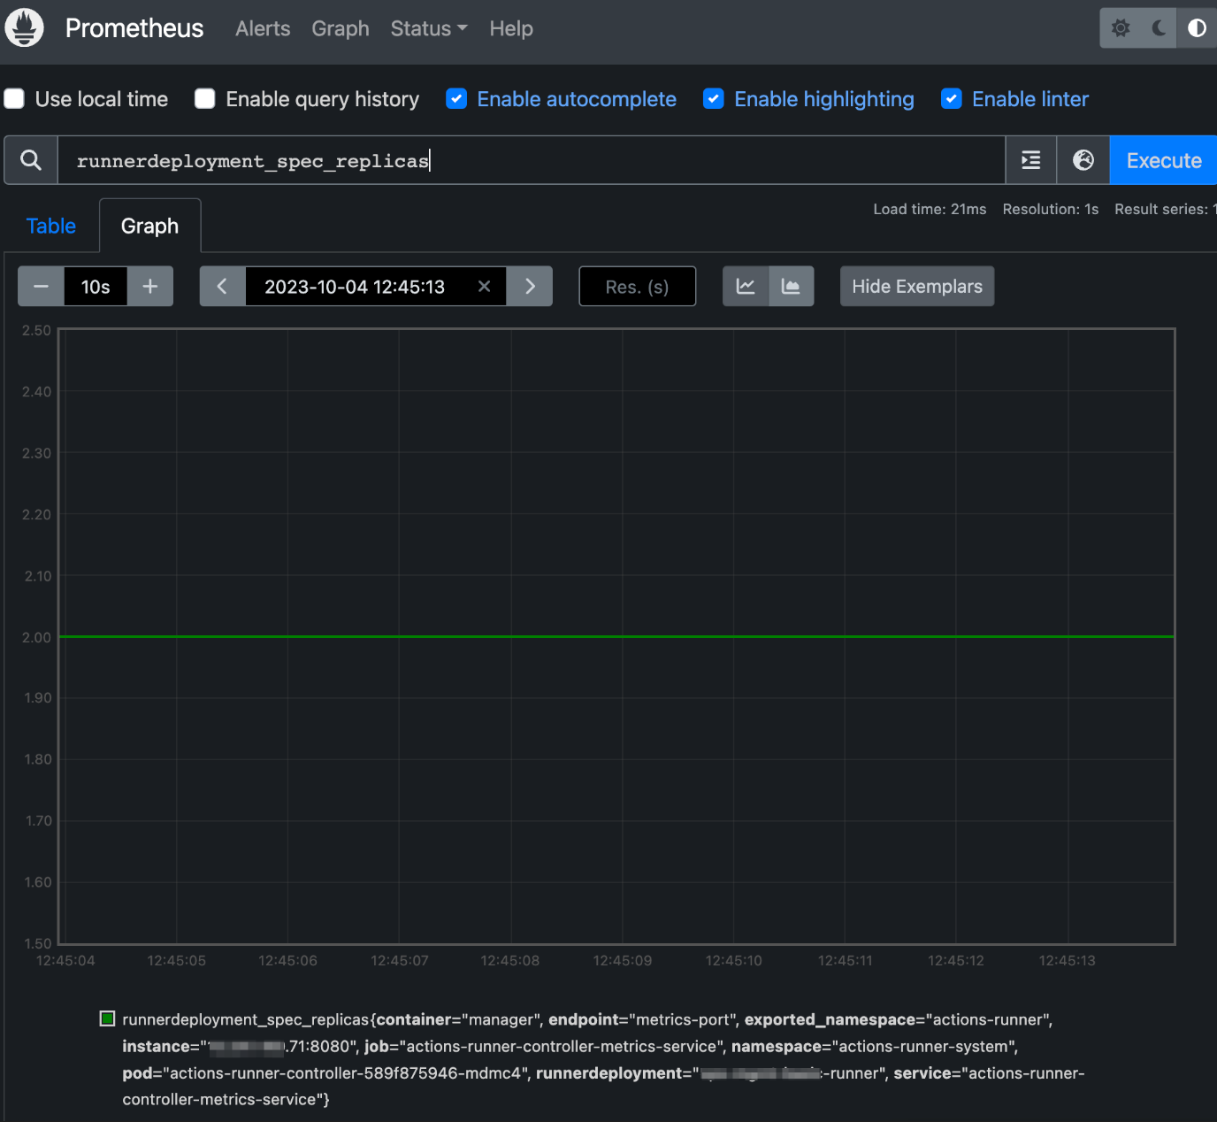Image resolution: width=1217 pixels, height=1122 pixels.
Task: Click the green series legend swatch
Action: pos(108,1019)
